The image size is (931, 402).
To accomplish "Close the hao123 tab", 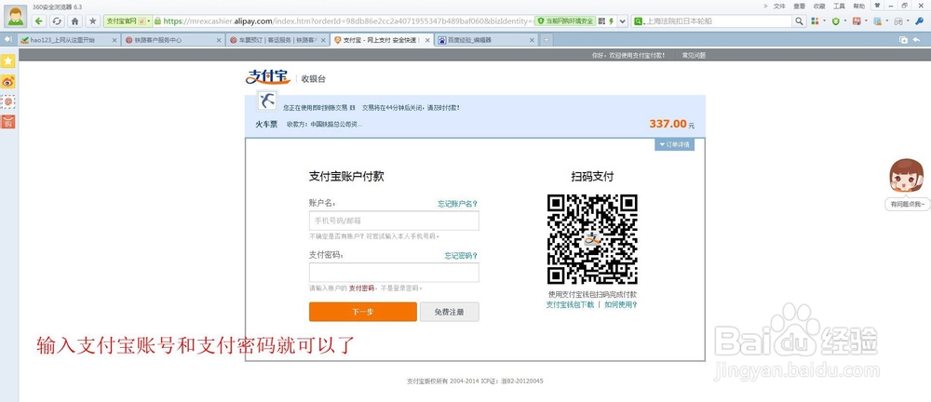I will click(114, 40).
